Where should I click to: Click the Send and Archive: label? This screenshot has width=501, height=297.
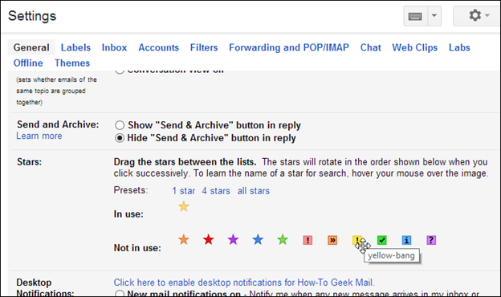point(58,124)
